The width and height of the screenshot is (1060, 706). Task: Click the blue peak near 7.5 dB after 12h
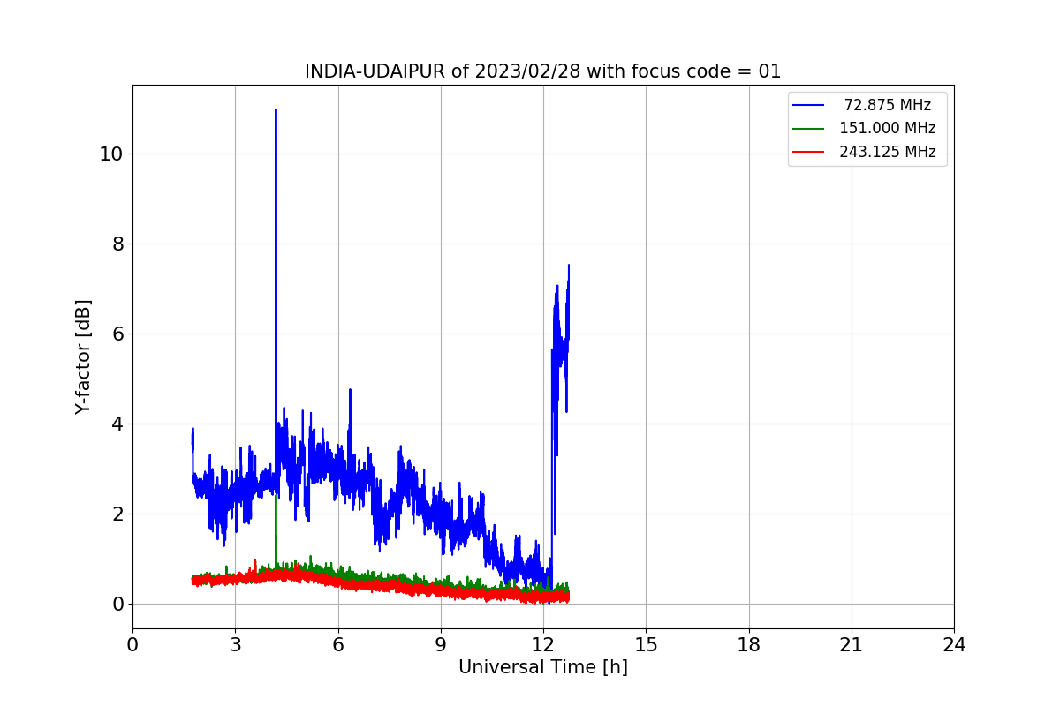pos(568,266)
